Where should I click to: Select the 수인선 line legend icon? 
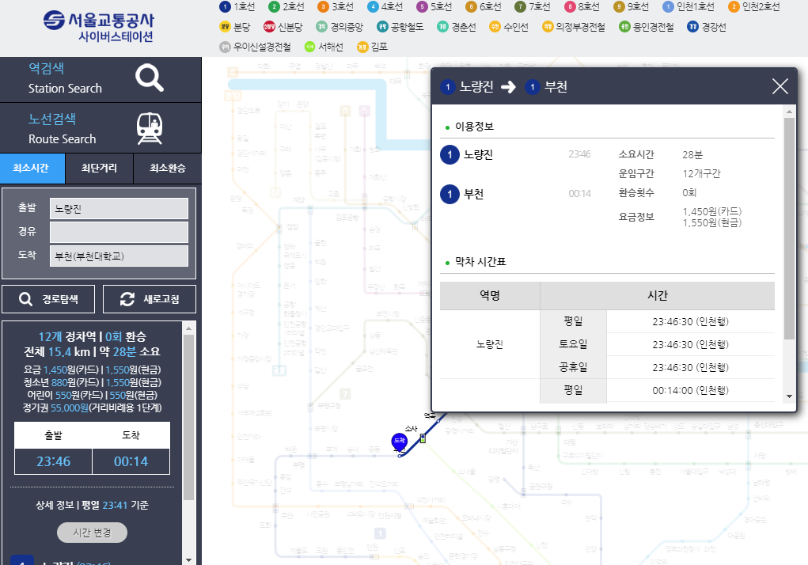click(495, 27)
